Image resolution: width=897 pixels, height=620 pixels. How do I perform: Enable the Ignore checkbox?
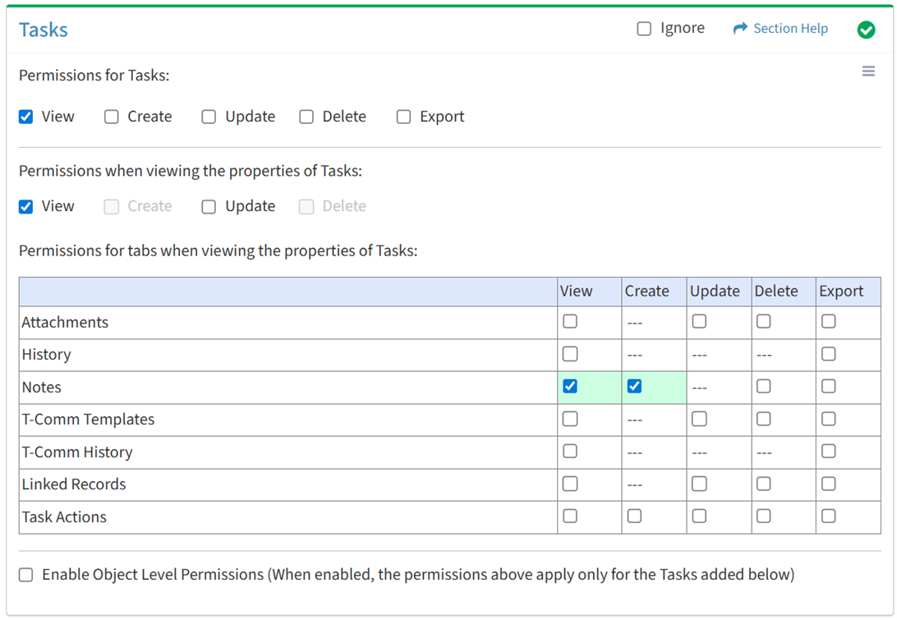click(645, 29)
